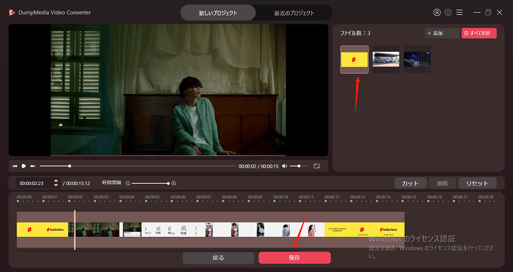Viewport: 513px width, 272px height.
Task: Switch to 最近のプロジェクト tab
Action: 294,13
